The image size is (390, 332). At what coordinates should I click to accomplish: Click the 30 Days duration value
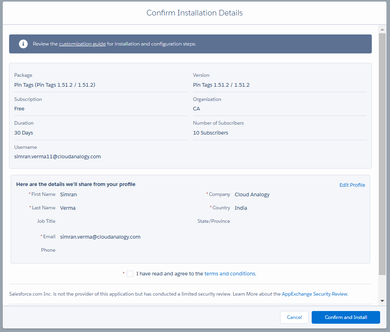[x=24, y=133]
